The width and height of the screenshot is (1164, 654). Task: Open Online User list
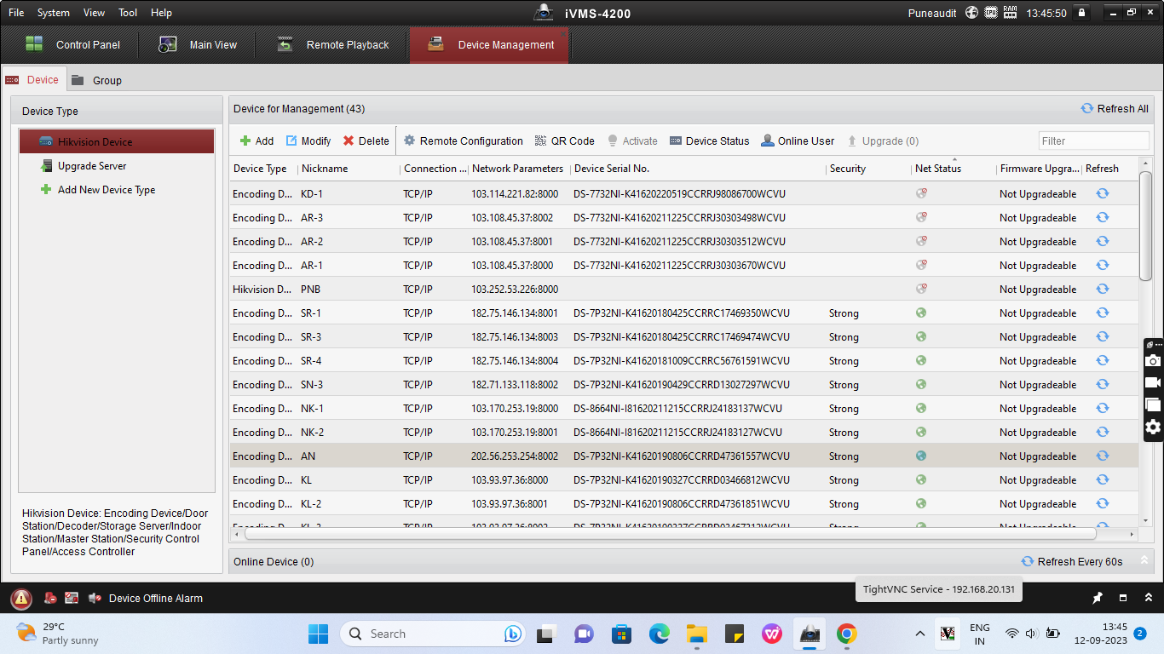[798, 141]
